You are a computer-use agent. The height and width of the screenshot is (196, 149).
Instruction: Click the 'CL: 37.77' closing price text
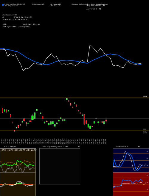[x=54, y=5]
